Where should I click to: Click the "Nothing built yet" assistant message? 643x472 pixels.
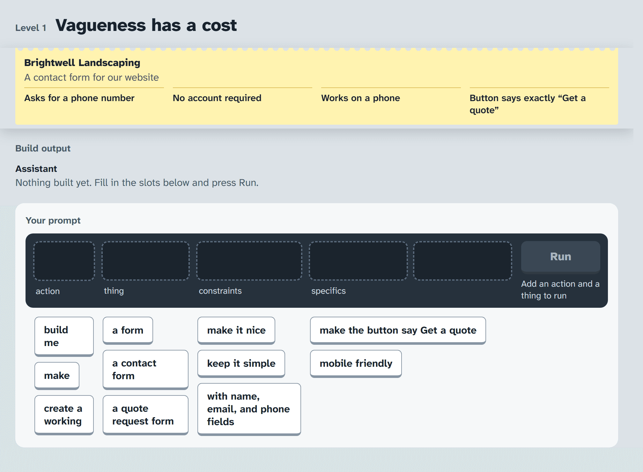pyautogui.click(x=137, y=183)
